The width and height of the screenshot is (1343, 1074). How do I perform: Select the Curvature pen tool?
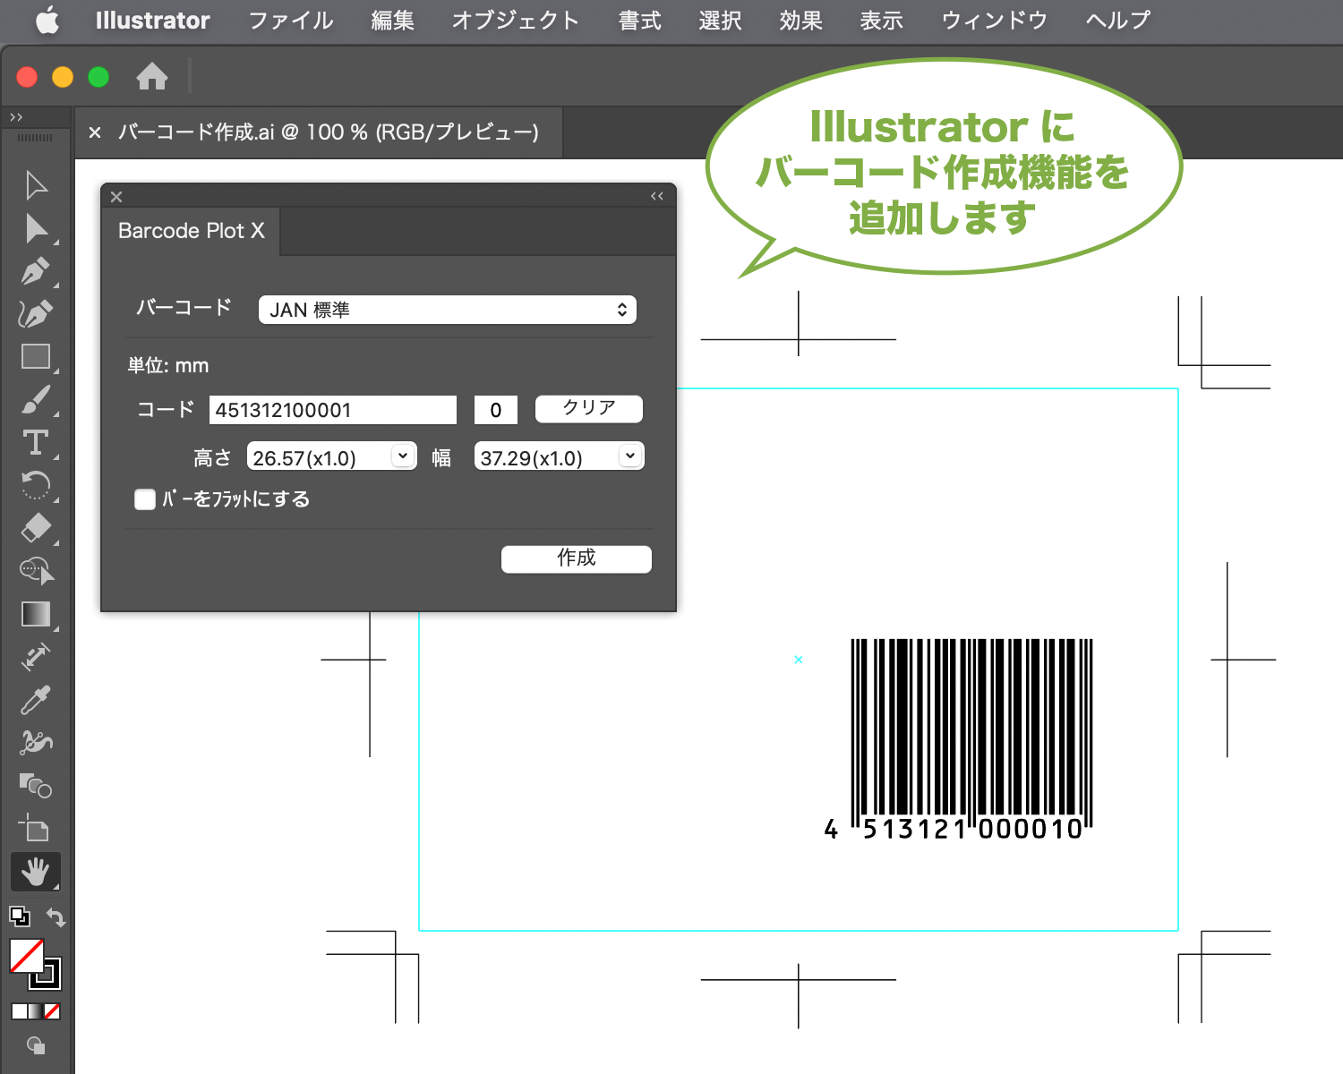pyautogui.click(x=36, y=314)
